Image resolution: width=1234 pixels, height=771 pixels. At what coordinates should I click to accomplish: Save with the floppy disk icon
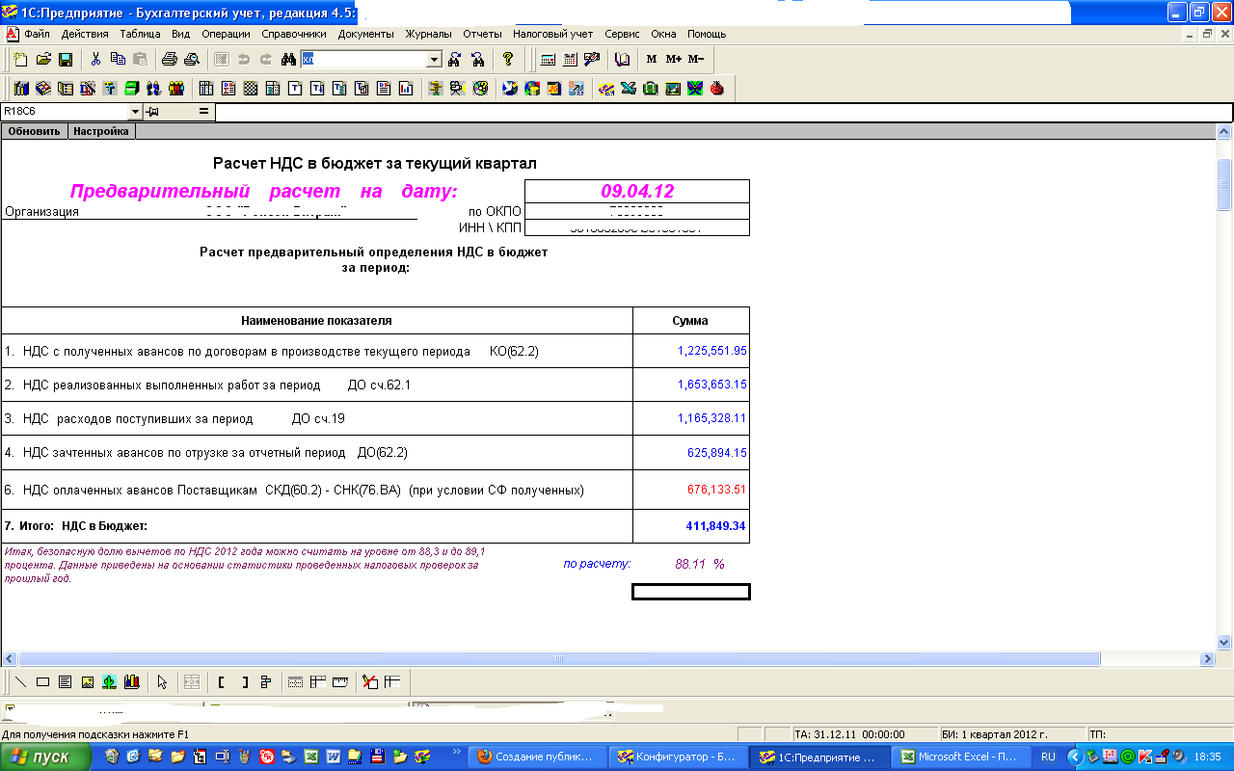pos(66,59)
